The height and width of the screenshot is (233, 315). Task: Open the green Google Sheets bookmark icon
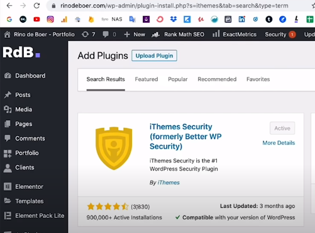(310, 20)
